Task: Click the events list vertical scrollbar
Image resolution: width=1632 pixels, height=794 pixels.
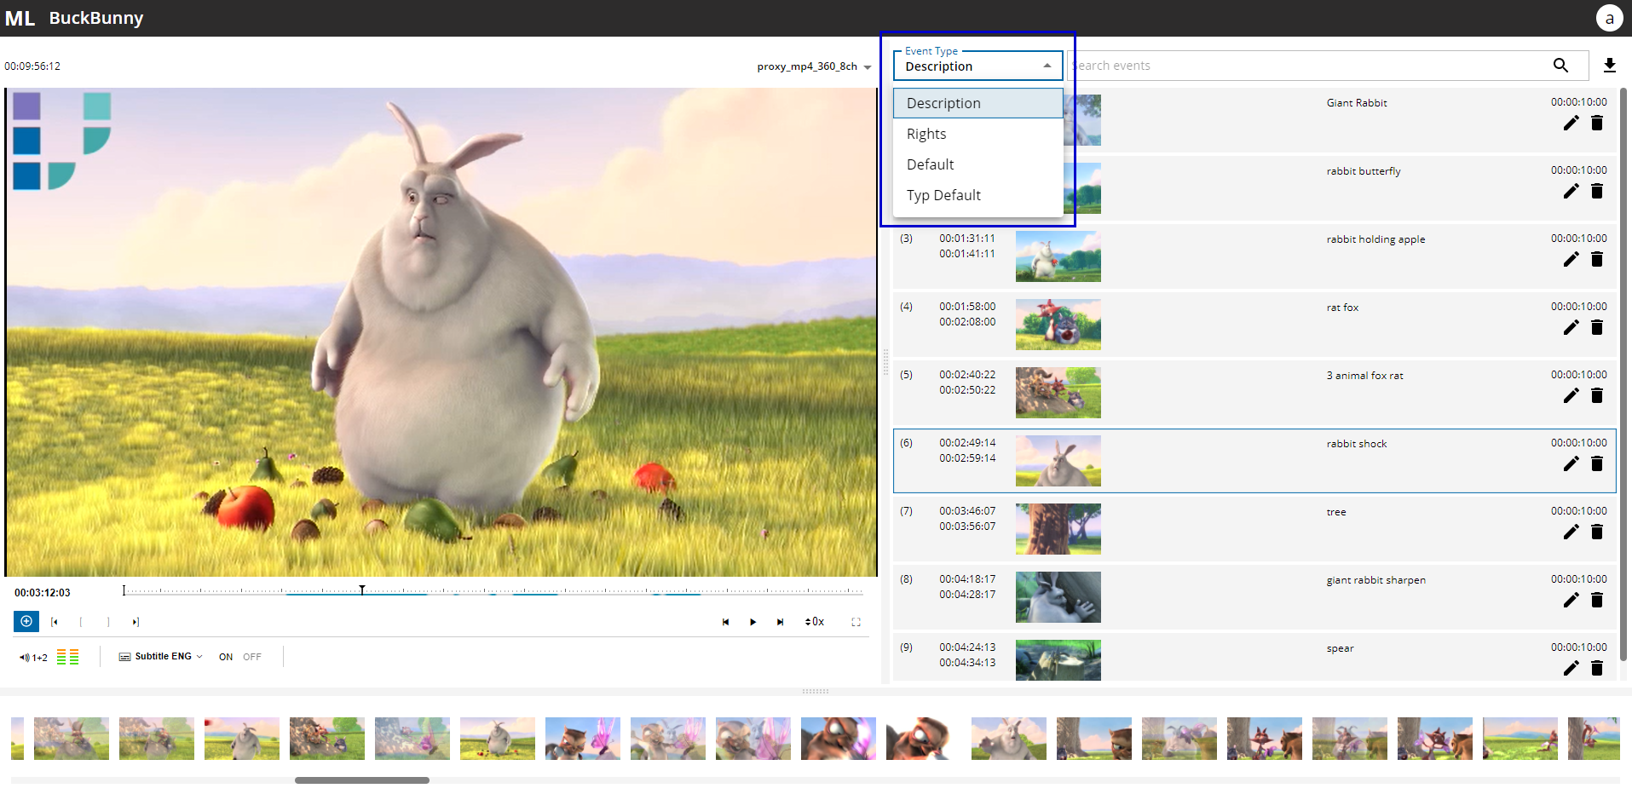Action: click(x=1623, y=374)
